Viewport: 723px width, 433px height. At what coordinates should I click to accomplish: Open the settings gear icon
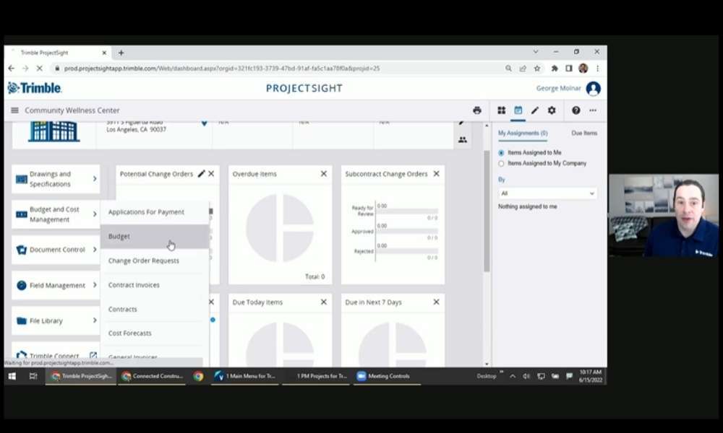click(552, 110)
